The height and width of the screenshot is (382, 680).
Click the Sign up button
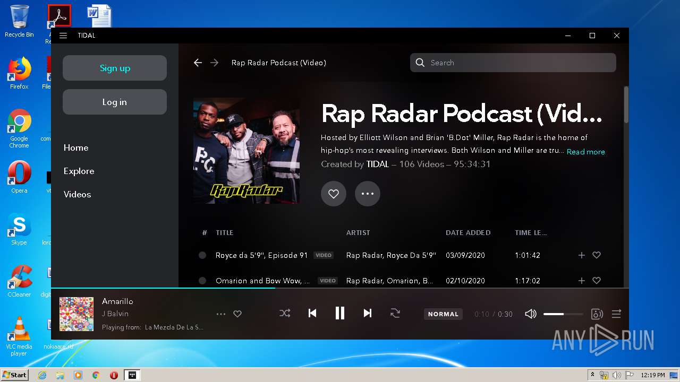point(115,68)
